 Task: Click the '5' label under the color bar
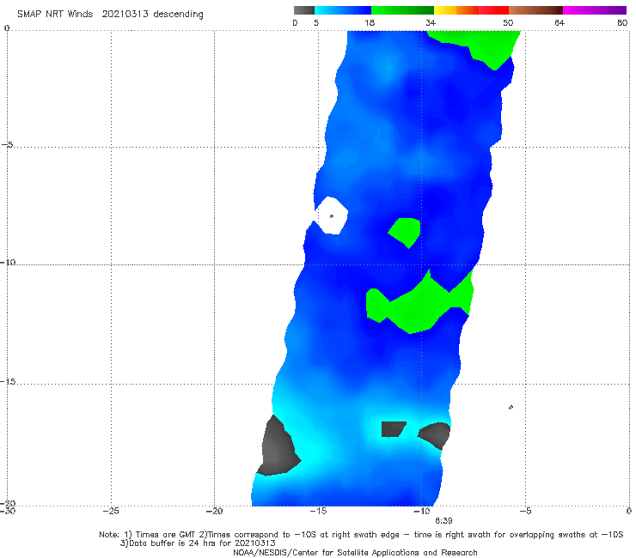[316, 22]
